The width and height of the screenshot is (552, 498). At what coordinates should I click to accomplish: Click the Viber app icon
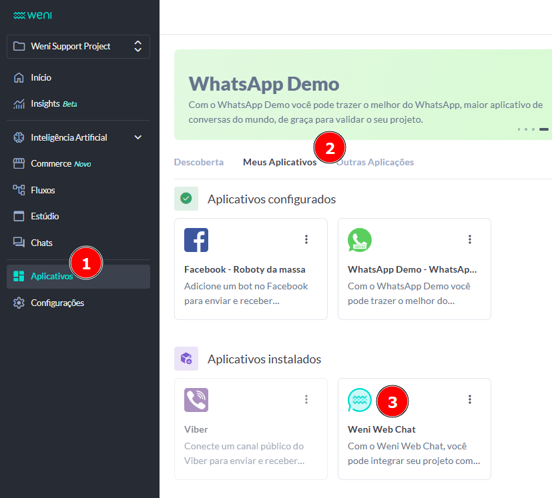(x=196, y=400)
